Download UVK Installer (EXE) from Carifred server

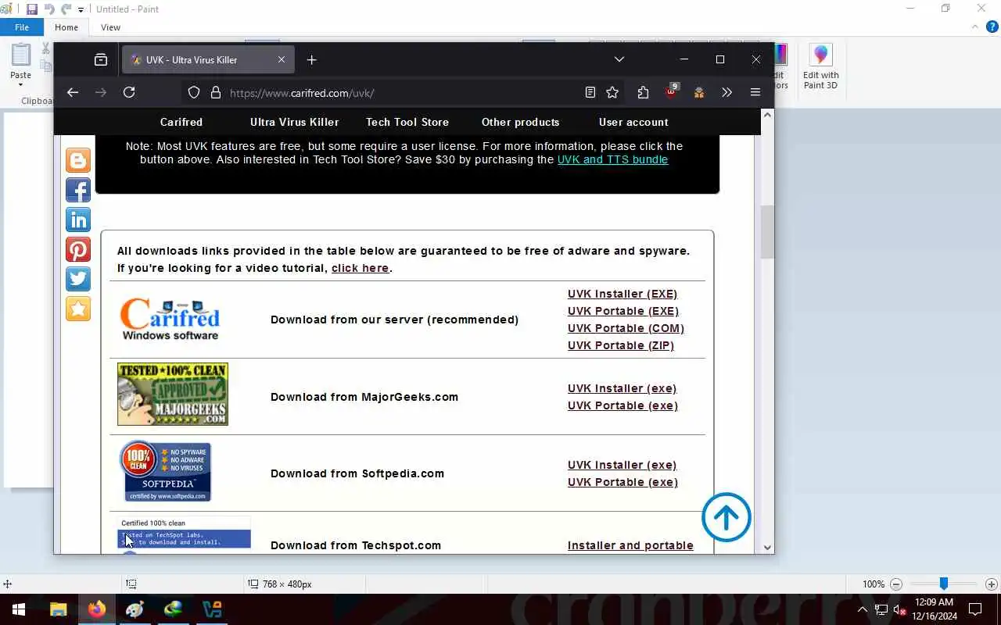(622, 294)
